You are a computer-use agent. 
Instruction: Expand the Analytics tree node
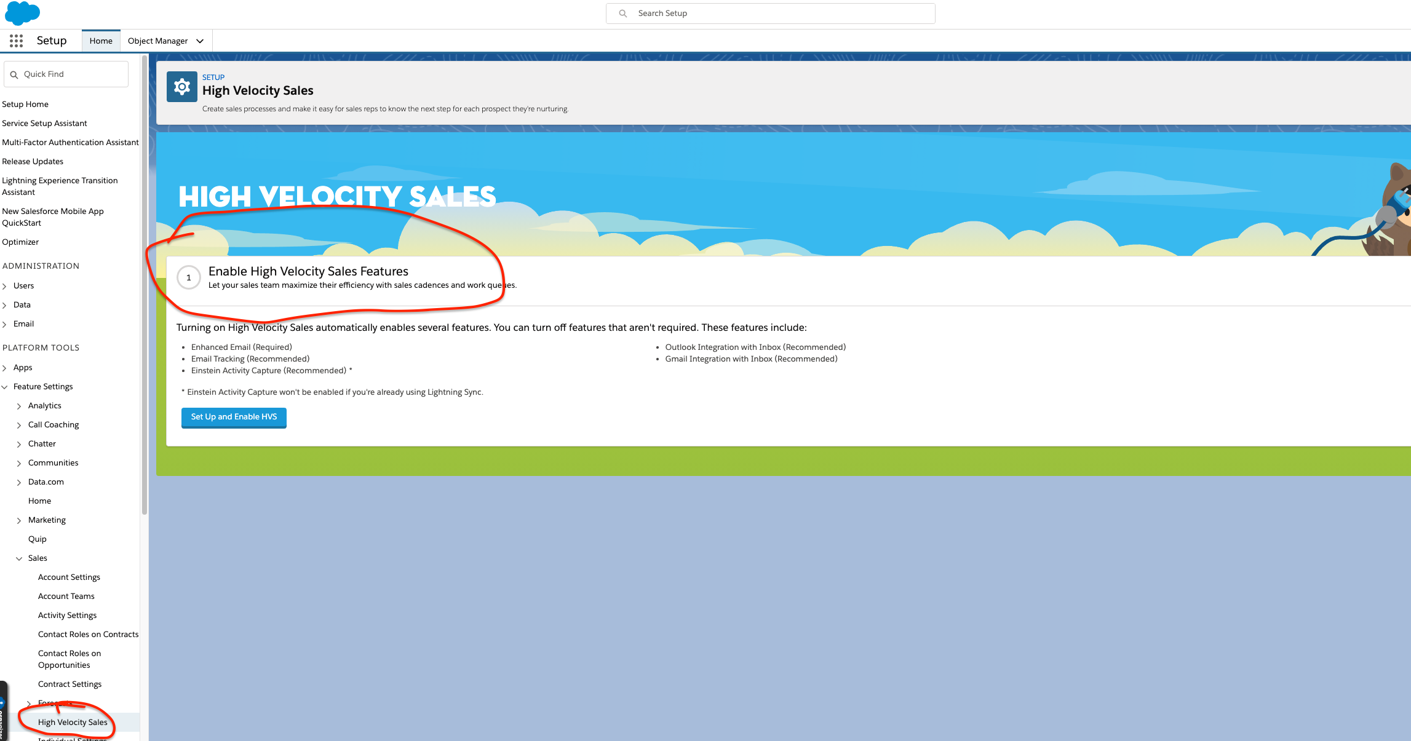(x=19, y=406)
